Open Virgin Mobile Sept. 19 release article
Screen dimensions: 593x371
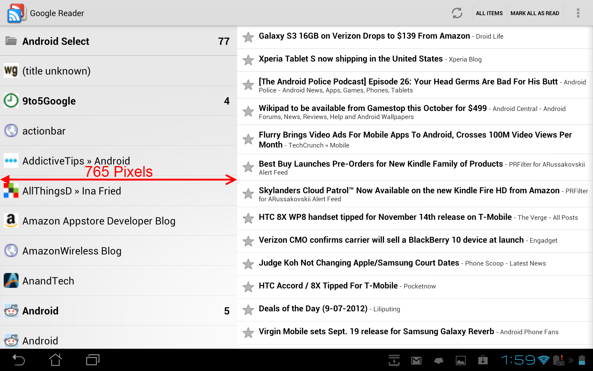(x=415, y=333)
